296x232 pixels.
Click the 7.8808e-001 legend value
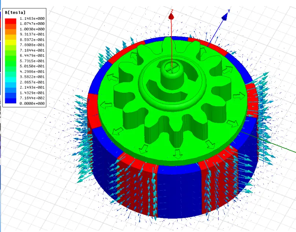click(32, 45)
